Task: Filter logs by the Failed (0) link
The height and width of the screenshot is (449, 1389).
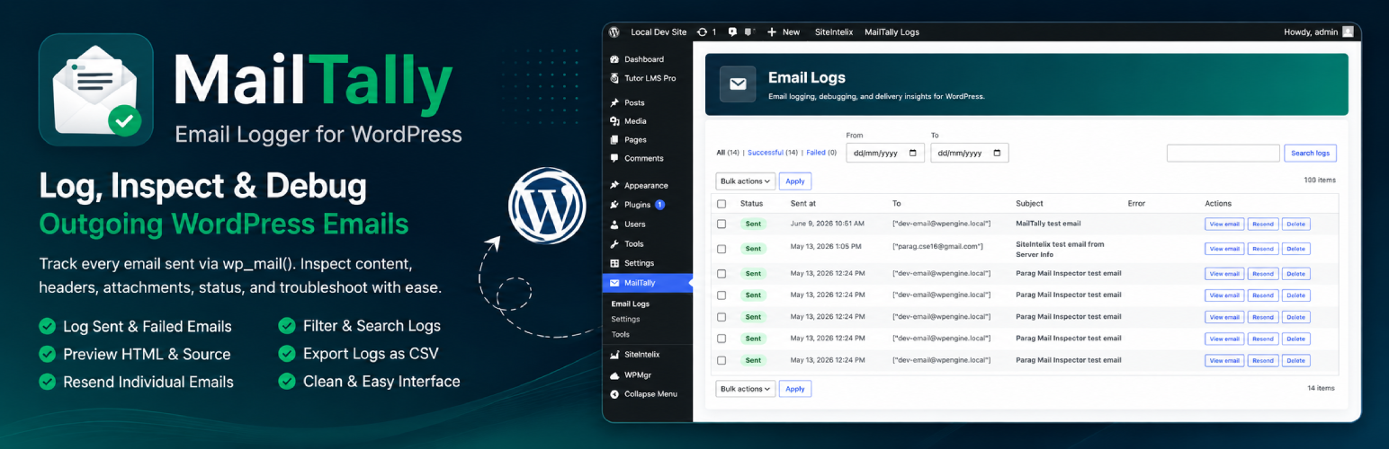Action: coord(821,153)
